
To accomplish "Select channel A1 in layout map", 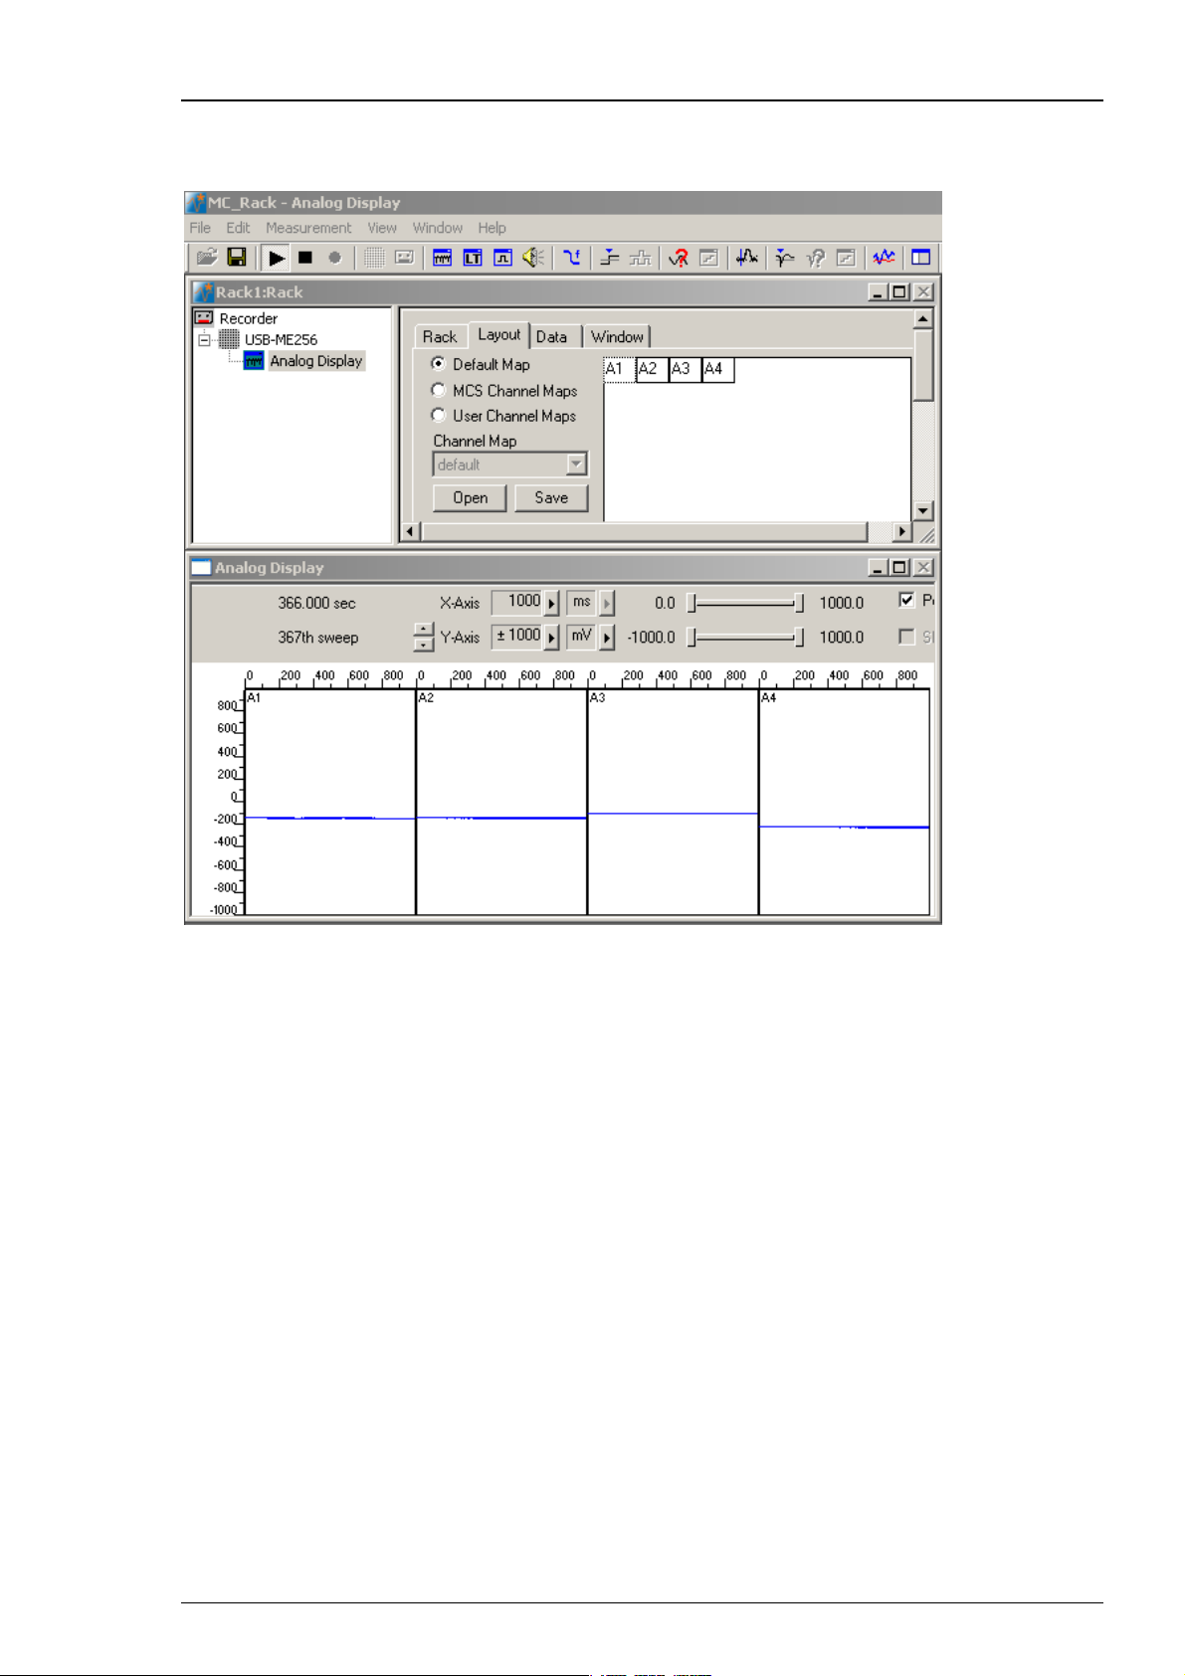I will coord(618,369).
